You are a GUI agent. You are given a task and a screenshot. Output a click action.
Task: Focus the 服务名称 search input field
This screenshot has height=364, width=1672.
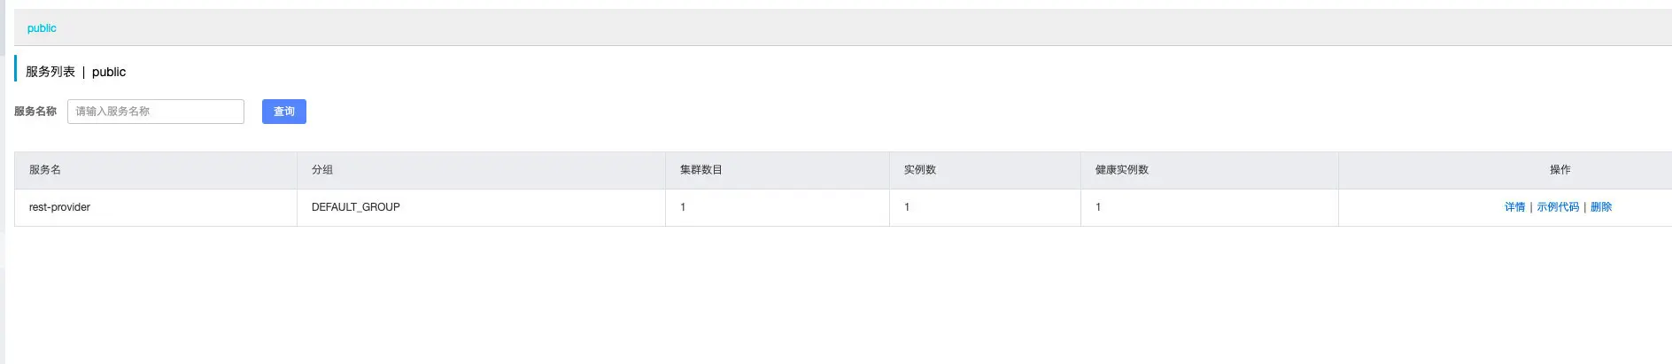[x=156, y=112]
